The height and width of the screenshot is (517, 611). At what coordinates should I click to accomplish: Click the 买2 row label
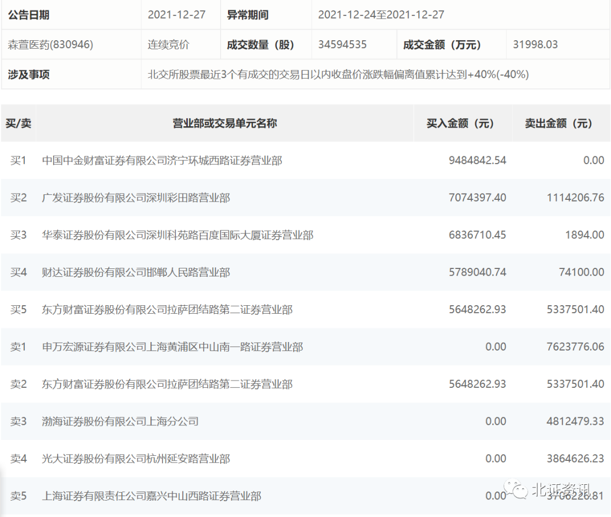(18, 198)
